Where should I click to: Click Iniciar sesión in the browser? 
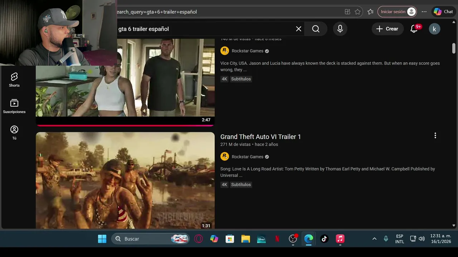397,12
